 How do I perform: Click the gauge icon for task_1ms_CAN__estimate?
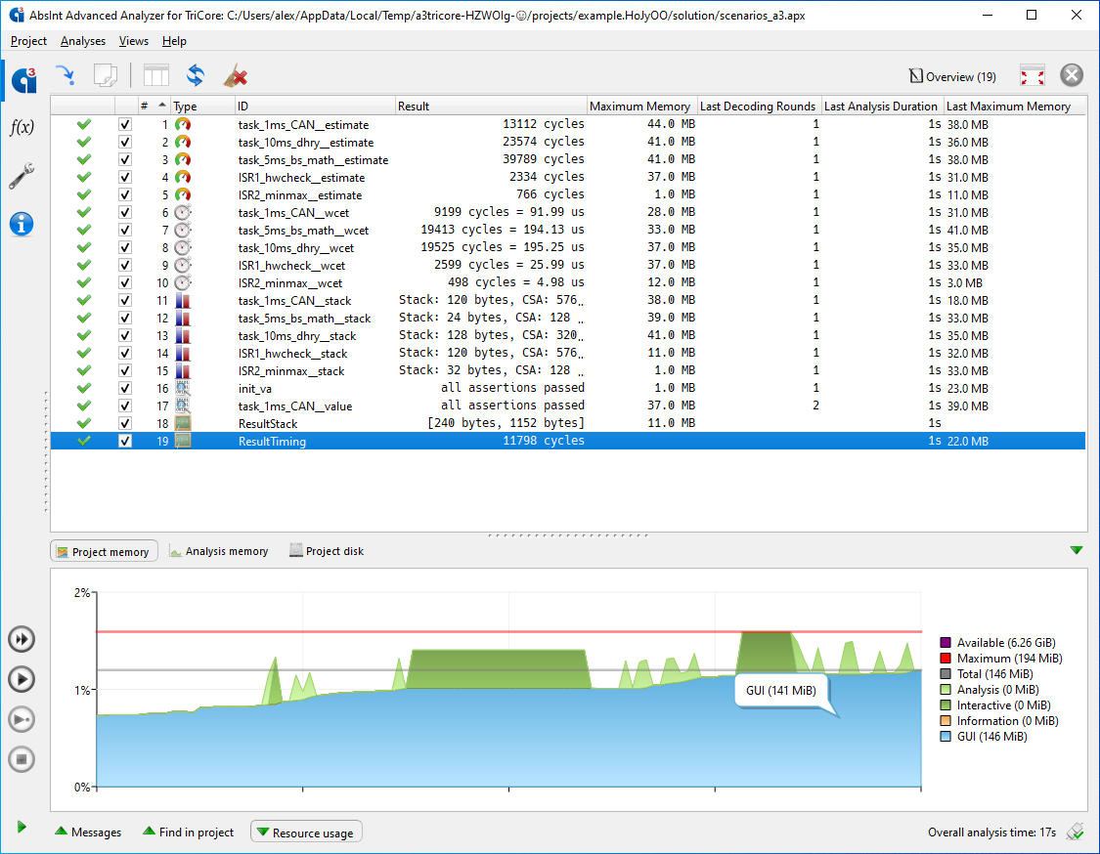[183, 125]
